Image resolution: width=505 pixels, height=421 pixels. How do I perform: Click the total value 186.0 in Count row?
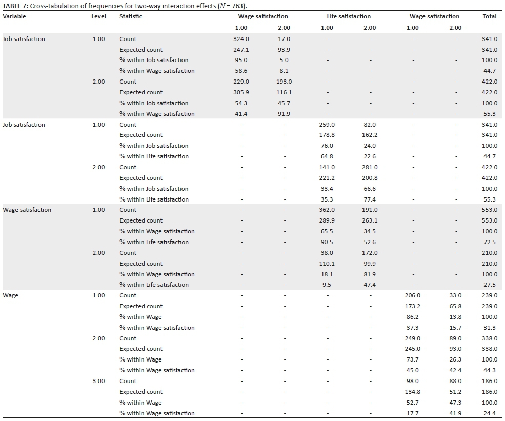pyautogui.click(x=489, y=381)
